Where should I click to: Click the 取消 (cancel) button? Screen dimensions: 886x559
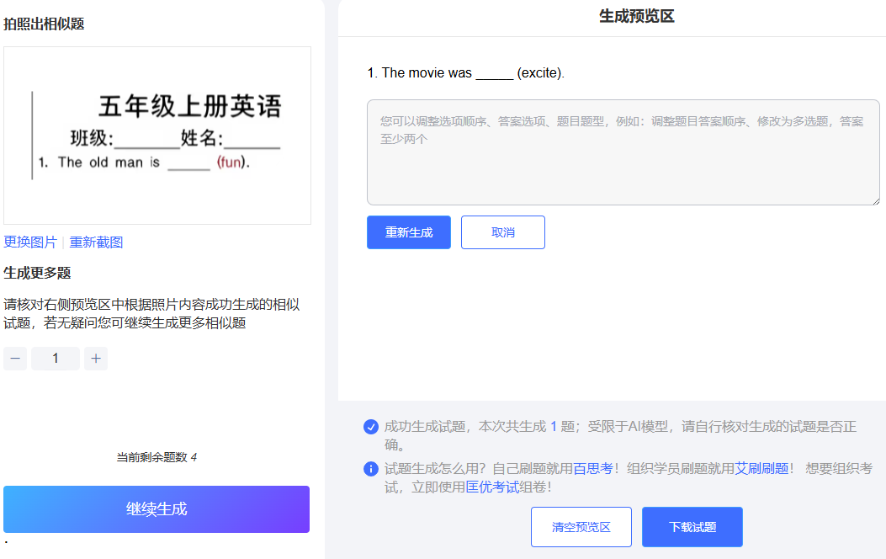point(502,232)
